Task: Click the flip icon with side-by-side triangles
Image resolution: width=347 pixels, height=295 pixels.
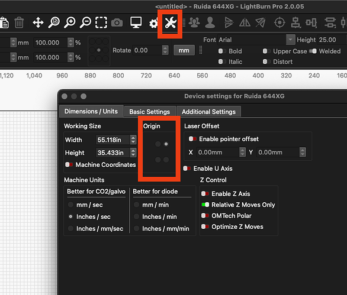Action: pyautogui.click(x=245, y=22)
